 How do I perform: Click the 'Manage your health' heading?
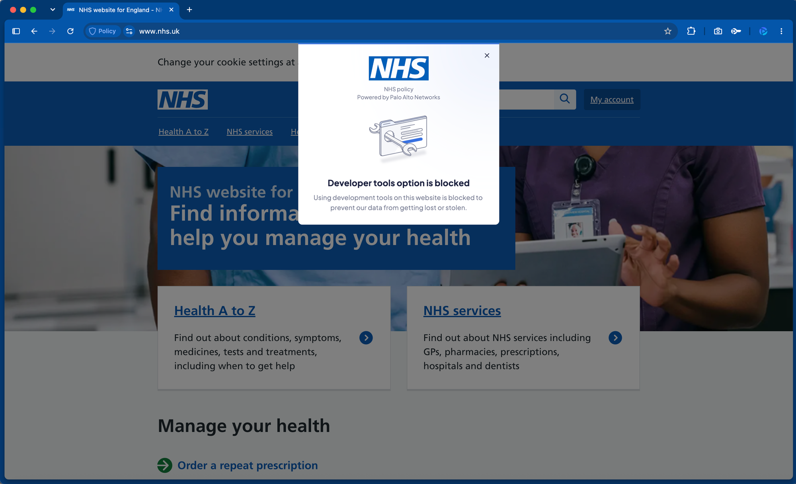tap(244, 426)
